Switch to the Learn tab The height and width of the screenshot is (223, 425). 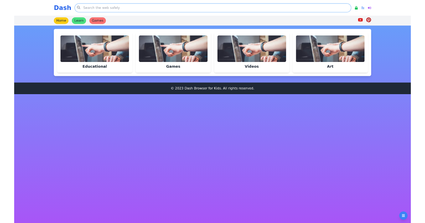(x=79, y=21)
